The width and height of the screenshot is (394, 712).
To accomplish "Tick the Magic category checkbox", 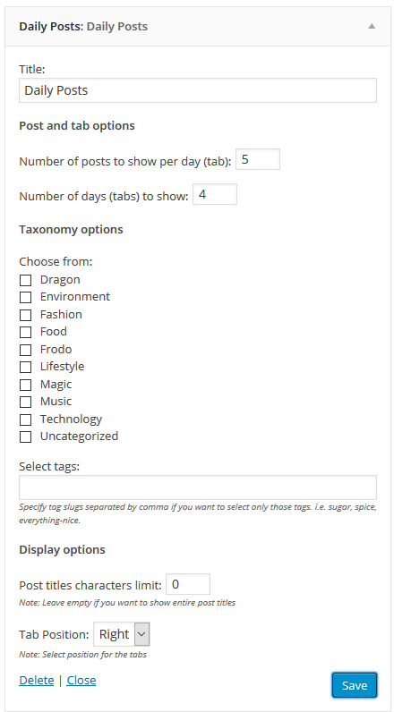I will [25, 385].
